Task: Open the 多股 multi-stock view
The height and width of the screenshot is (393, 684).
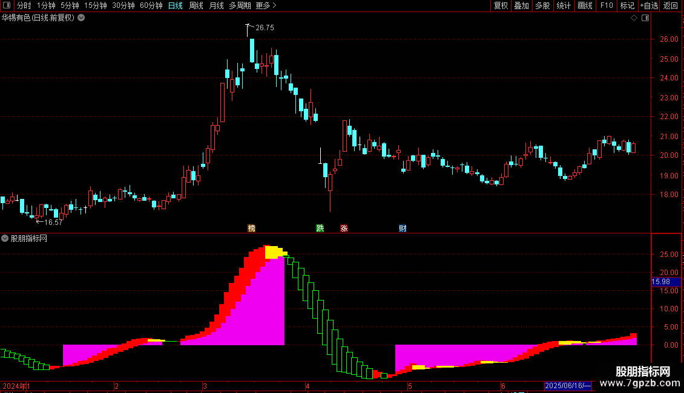Action: coord(542,5)
